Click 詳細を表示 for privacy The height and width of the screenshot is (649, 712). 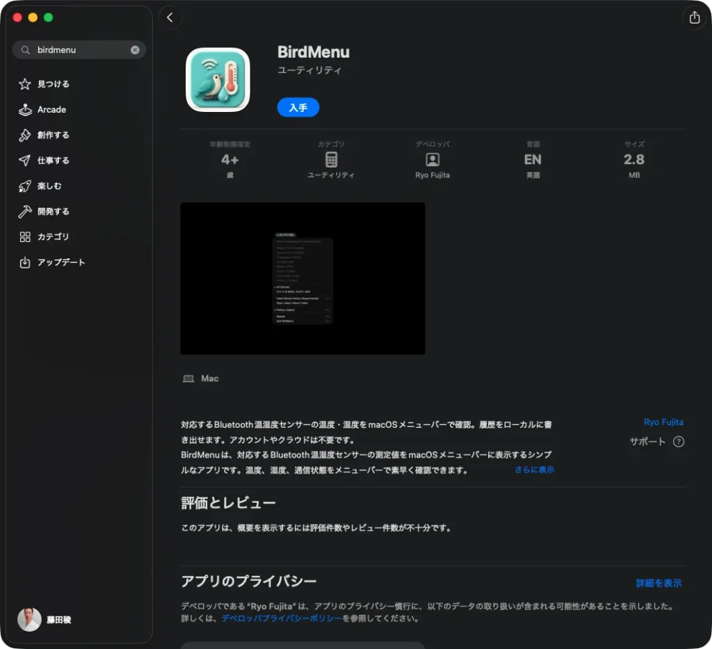click(x=658, y=583)
